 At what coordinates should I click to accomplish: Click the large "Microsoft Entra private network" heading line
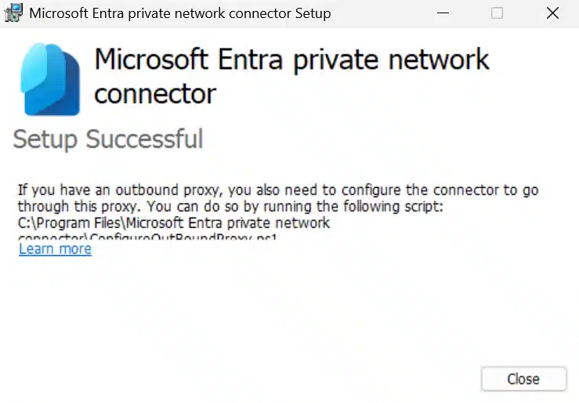291,60
